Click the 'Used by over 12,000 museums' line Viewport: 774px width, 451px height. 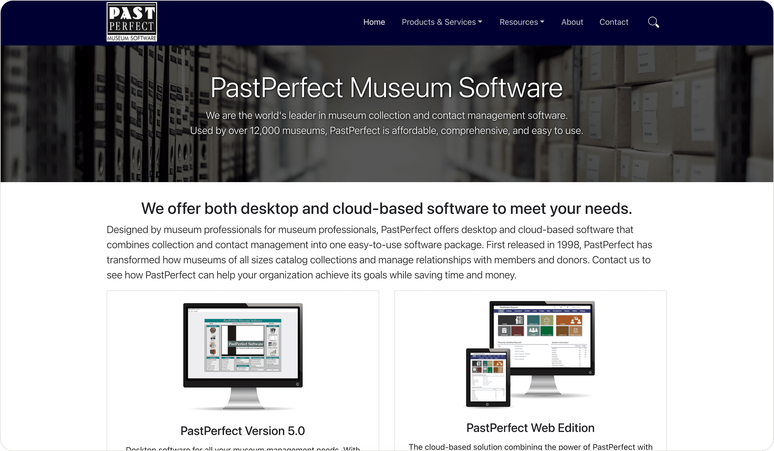387,130
